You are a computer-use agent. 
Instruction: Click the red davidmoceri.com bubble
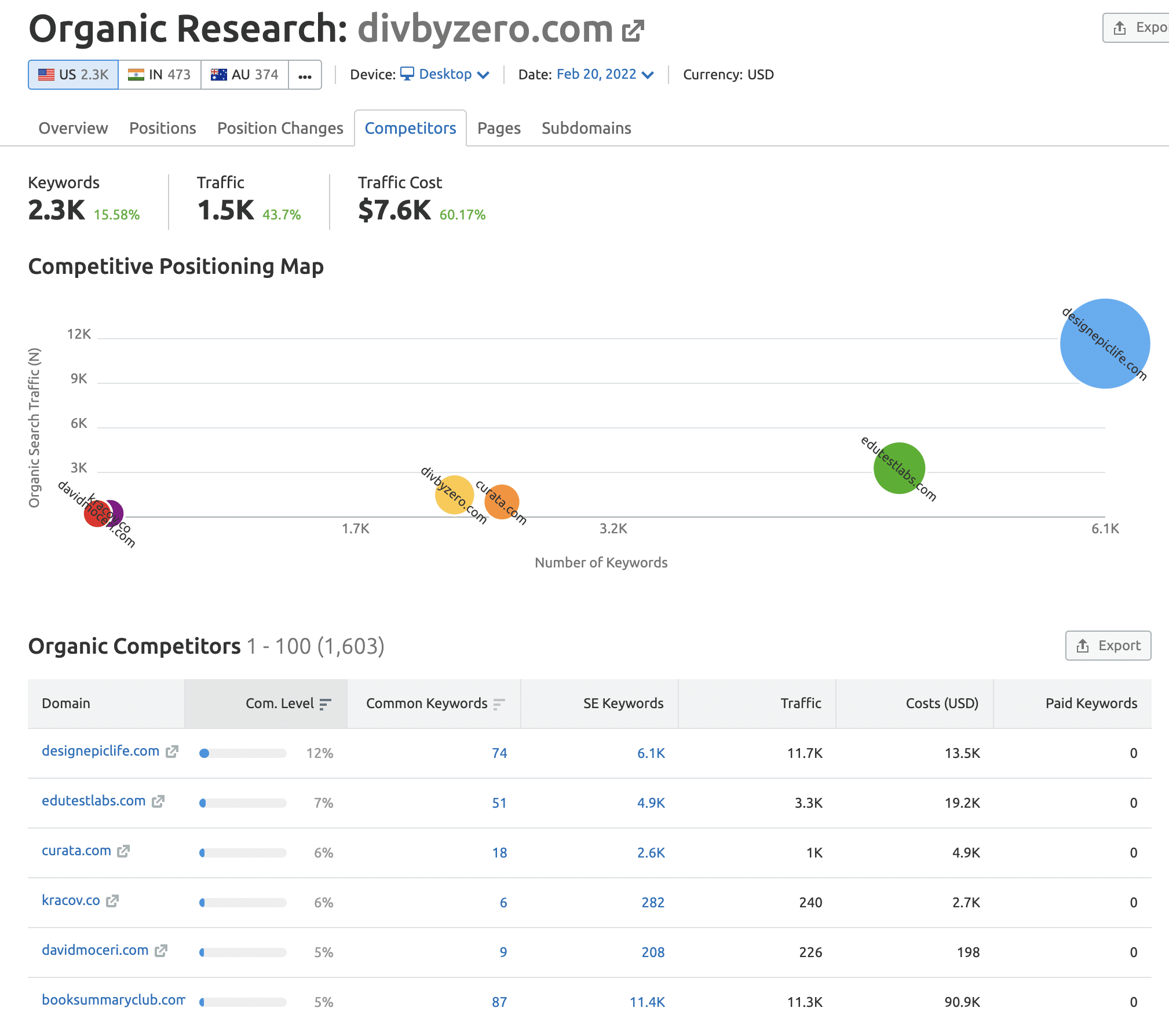coord(96,514)
